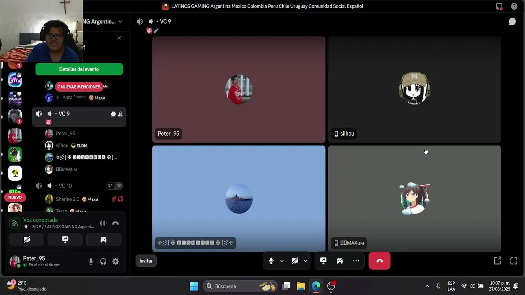Click the NUEVO unread indicator pill
The image size is (525, 295).
tap(15, 197)
